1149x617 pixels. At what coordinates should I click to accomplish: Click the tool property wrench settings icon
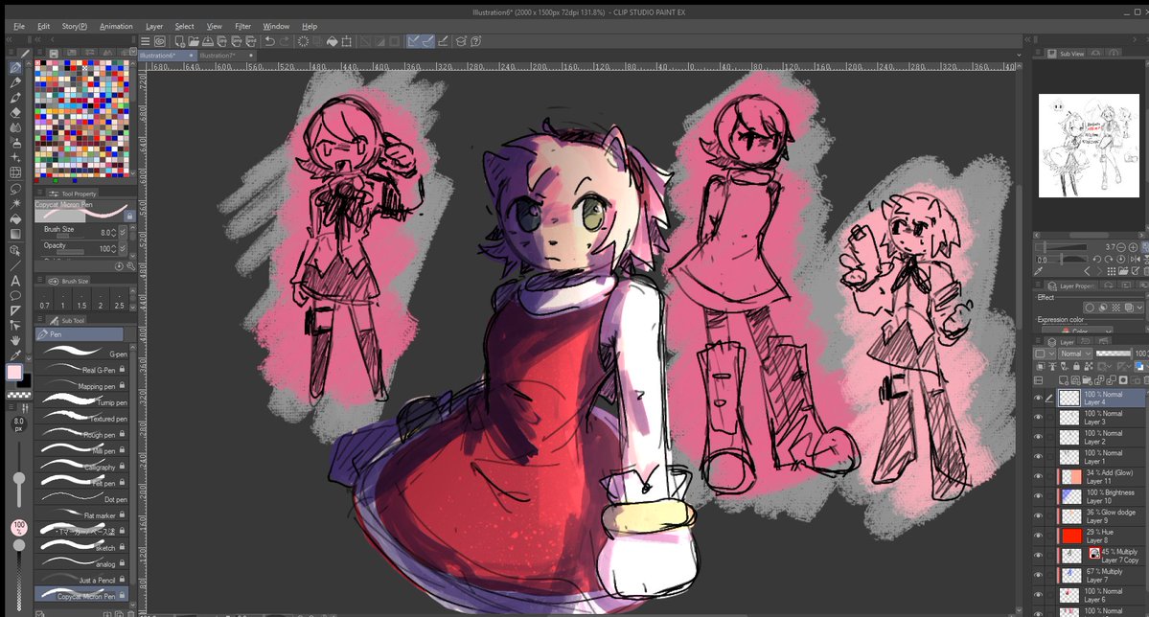coord(130,266)
